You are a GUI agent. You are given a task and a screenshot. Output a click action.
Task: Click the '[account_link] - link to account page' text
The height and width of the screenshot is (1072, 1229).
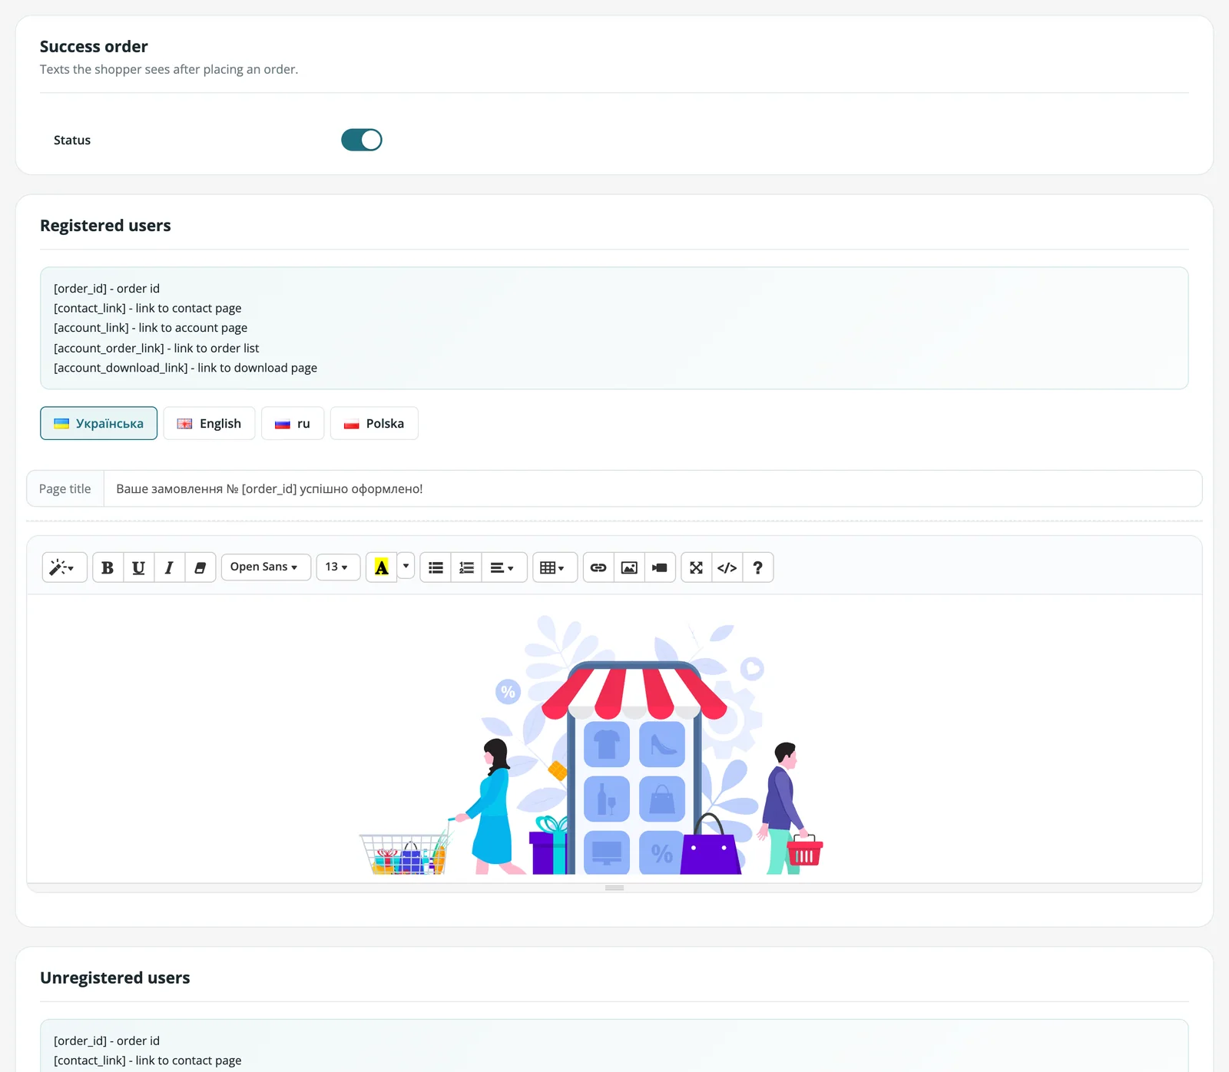151,328
